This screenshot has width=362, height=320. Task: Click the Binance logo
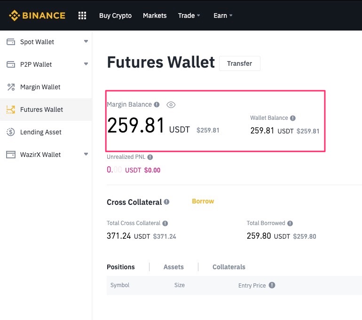[37, 16]
